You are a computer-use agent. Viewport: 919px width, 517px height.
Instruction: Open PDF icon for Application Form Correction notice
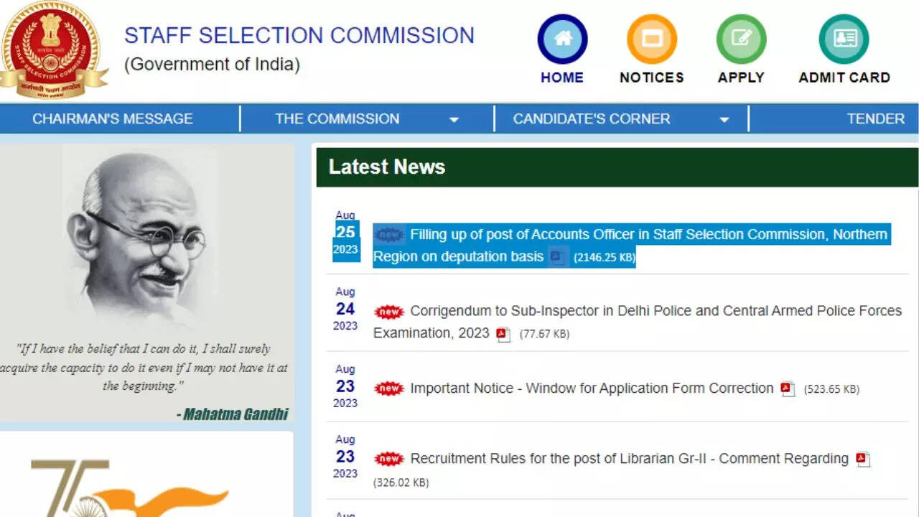tap(788, 389)
